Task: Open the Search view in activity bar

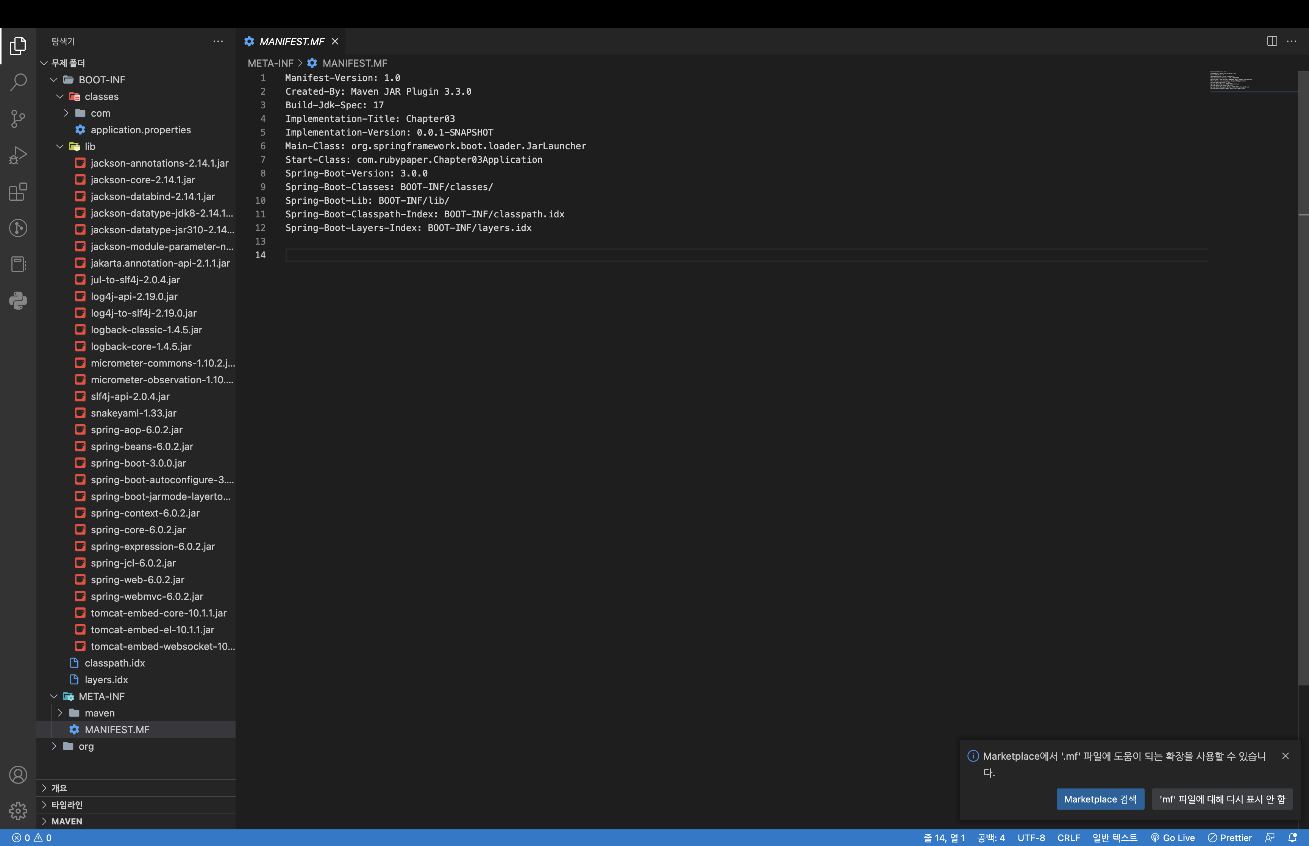Action: [x=18, y=83]
